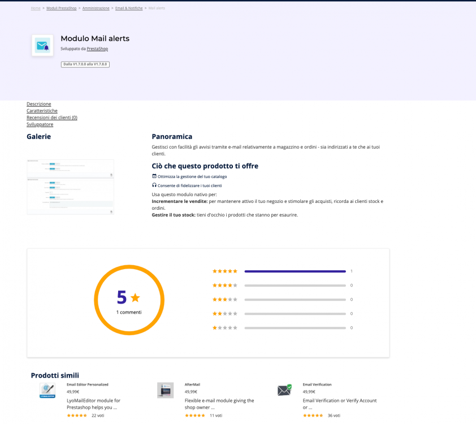Click the '22 voti' star rating
This screenshot has height=424, width=476.
coord(77,416)
